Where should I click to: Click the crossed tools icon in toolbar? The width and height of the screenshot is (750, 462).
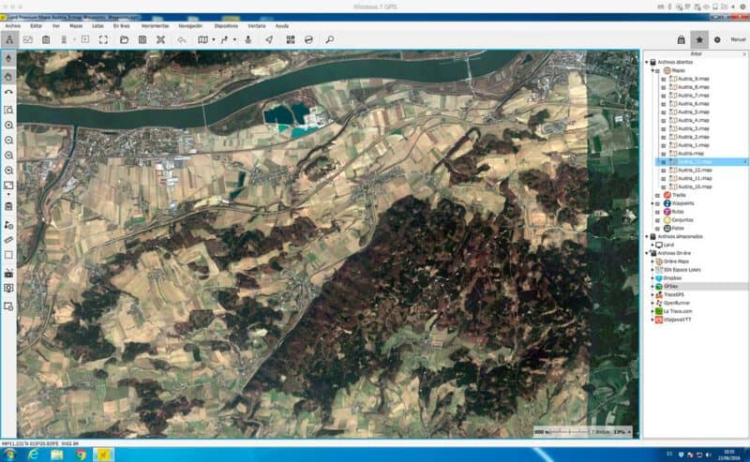(160, 39)
